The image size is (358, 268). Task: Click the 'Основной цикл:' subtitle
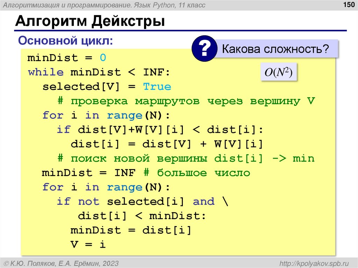click(x=65, y=41)
